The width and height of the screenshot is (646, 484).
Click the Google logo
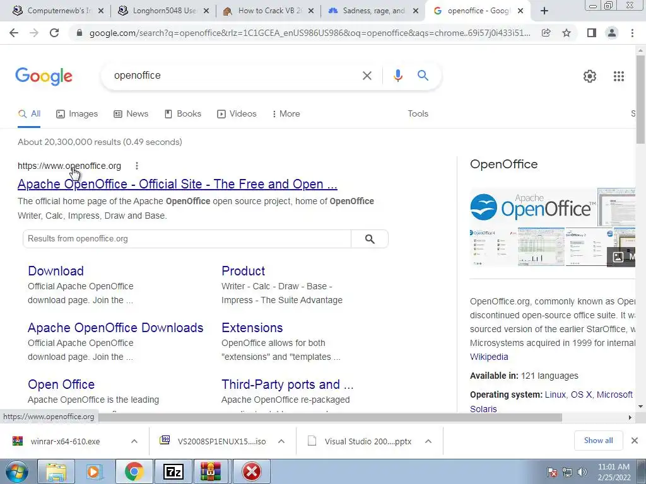(44, 76)
